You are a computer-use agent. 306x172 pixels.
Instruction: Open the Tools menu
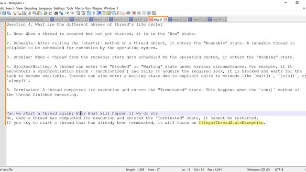tap(70, 8)
